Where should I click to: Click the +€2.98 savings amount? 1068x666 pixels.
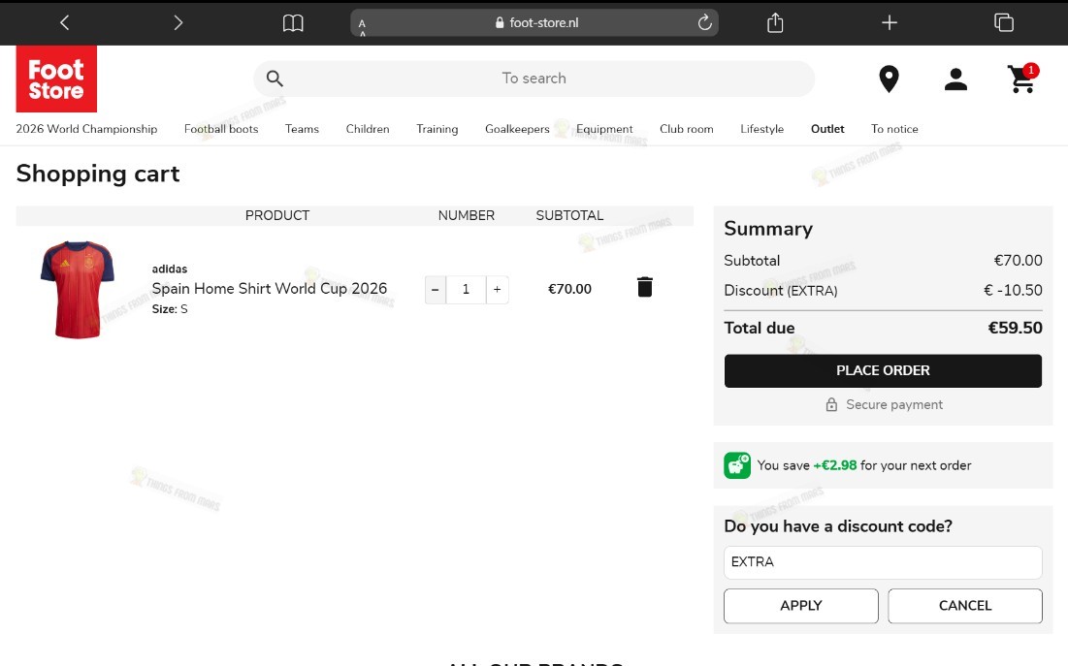pyautogui.click(x=835, y=465)
